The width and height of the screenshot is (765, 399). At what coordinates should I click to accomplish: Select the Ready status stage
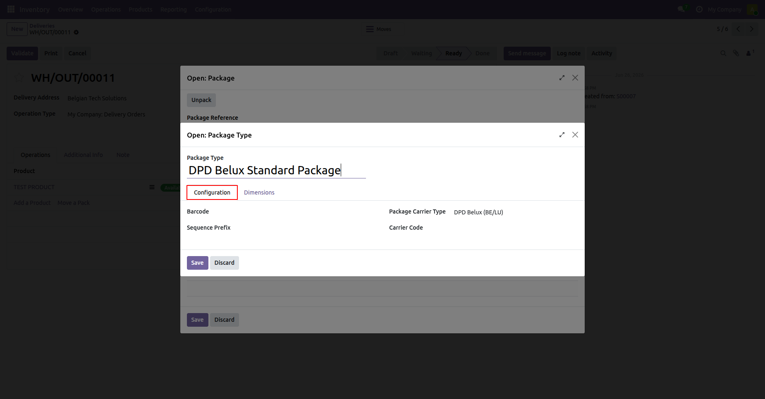click(453, 53)
